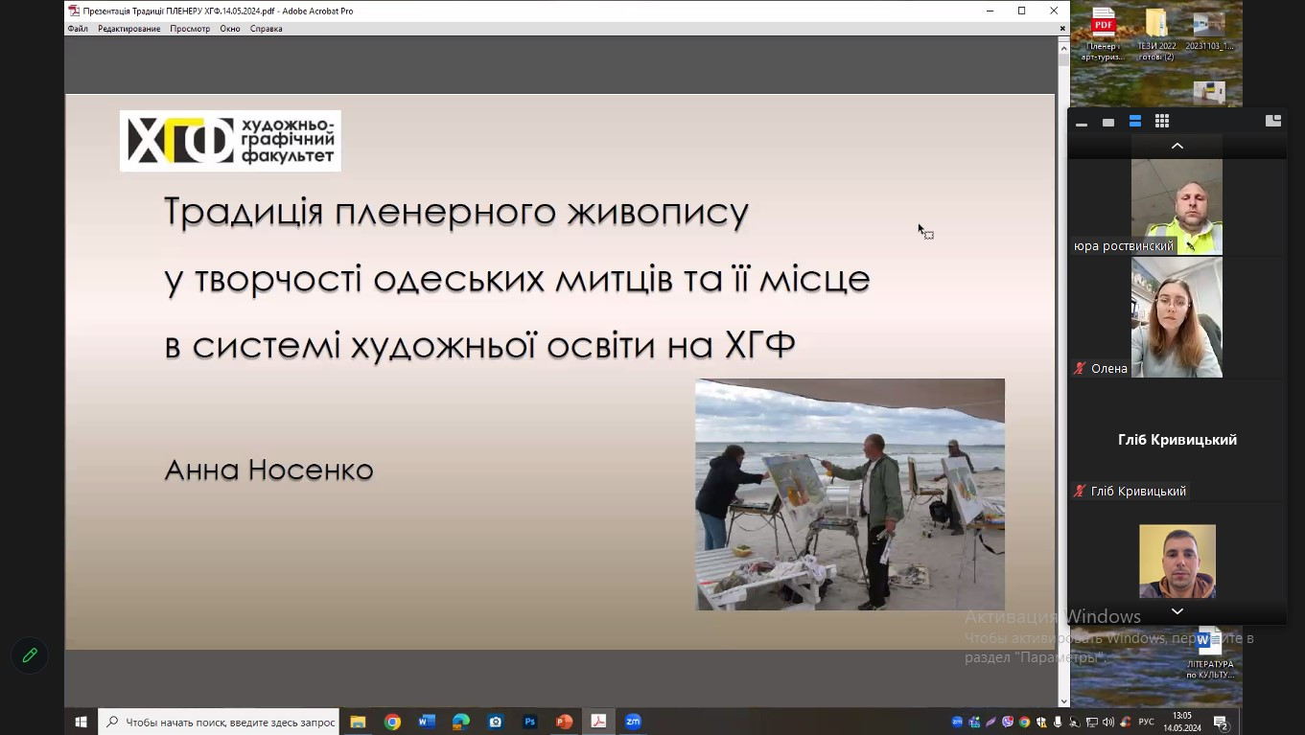Open Google Chrome from the taskbar
Image resolution: width=1305 pixels, height=735 pixels.
(392, 722)
